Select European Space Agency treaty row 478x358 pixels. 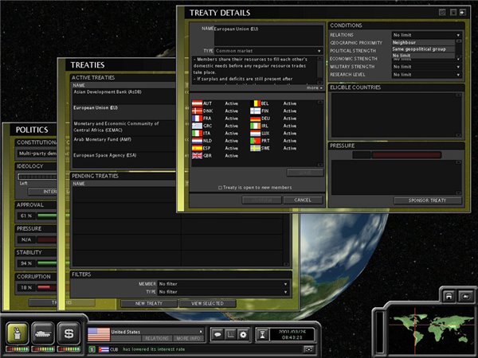[123, 159]
